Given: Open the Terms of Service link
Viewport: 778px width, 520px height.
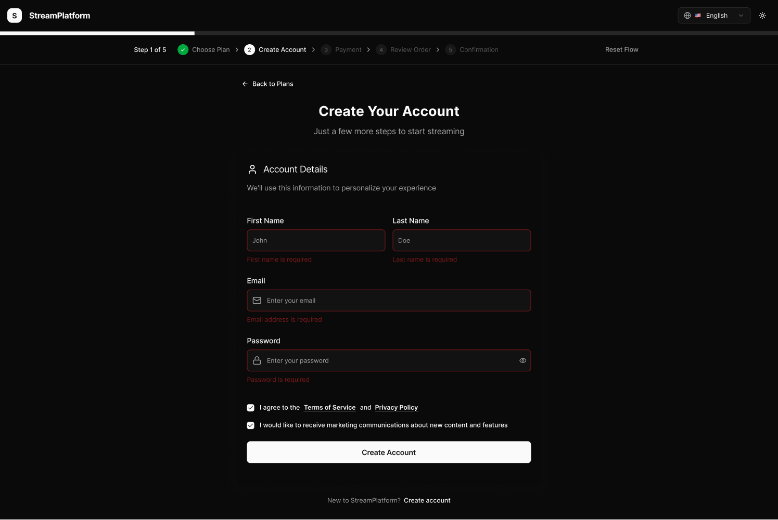Looking at the screenshot, I should [329, 407].
